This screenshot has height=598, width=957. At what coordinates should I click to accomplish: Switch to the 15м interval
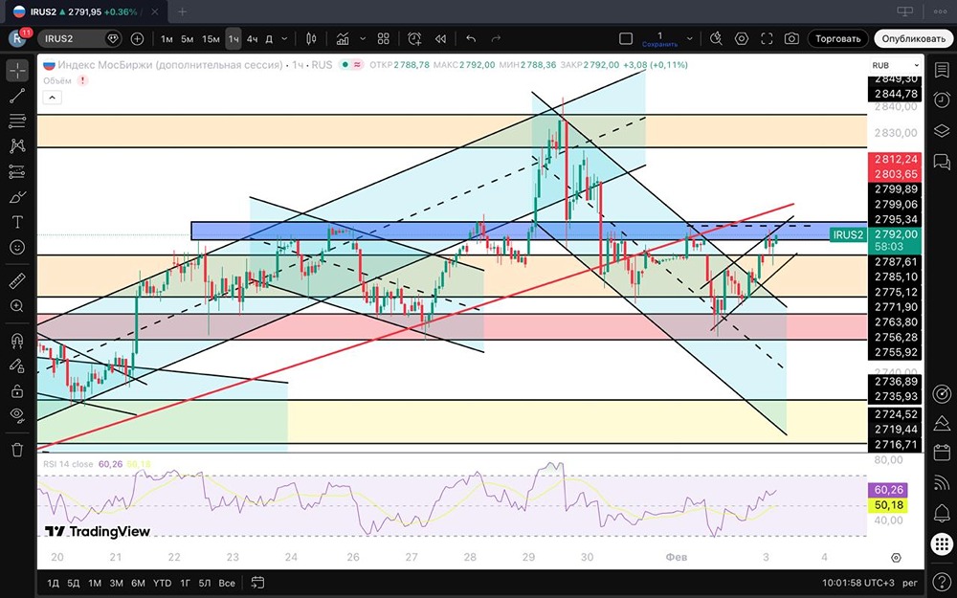click(x=211, y=38)
